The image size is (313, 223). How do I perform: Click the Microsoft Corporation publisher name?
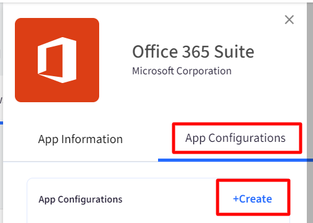[x=182, y=71]
